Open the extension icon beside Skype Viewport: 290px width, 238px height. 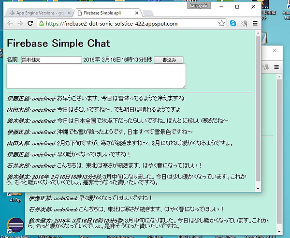click(244, 24)
